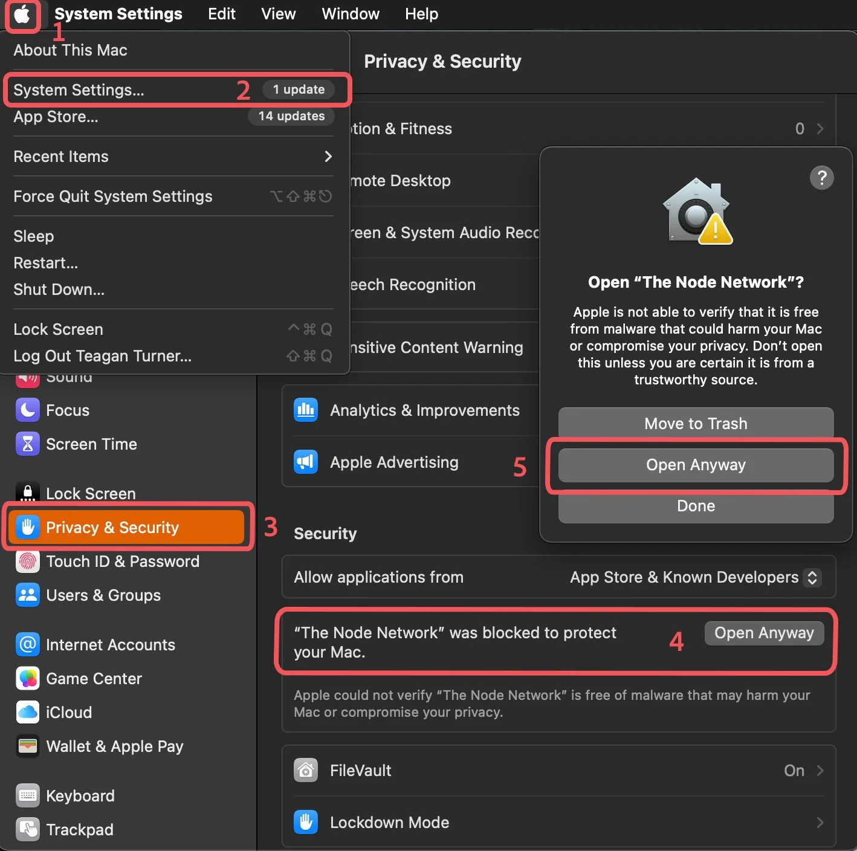Click the Internet Accounts @ icon
The width and height of the screenshot is (857, 851).
pyautogui.click(x=28, y=645)
